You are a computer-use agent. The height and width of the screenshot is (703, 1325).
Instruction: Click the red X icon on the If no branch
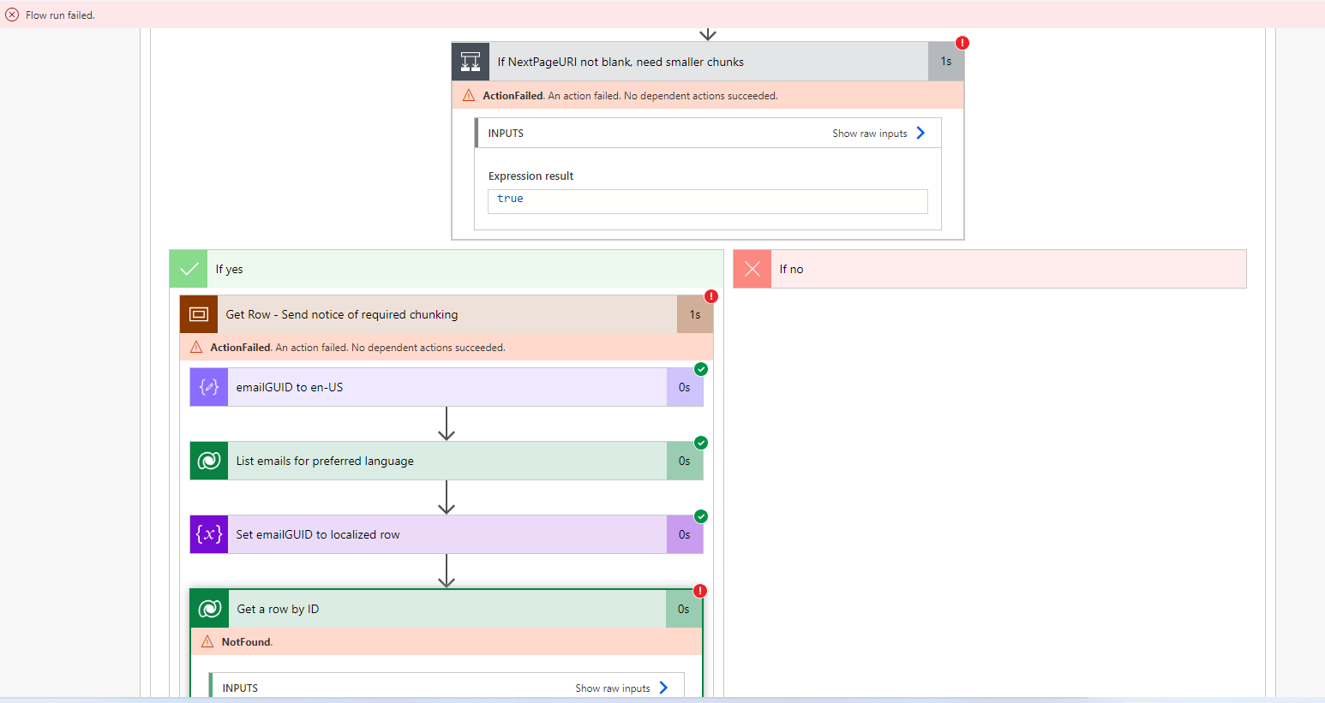tap(752, 268)
